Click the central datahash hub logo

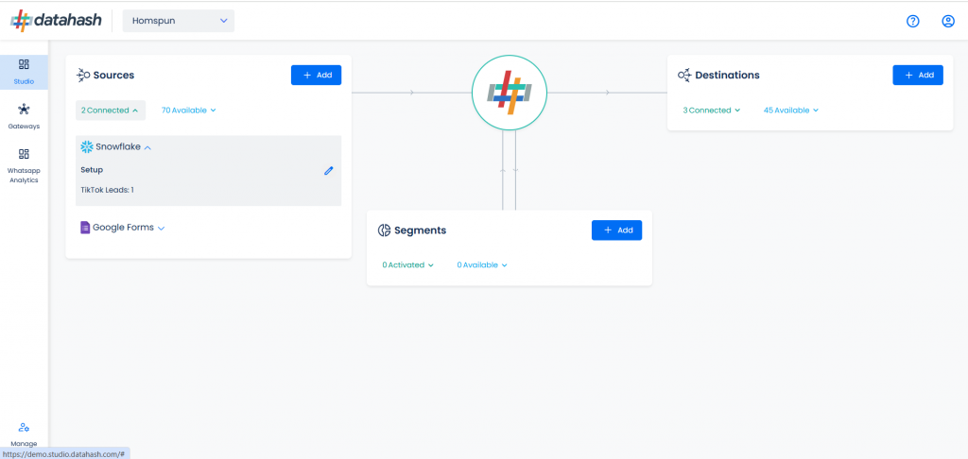pyautogui.click(x=509, y=93)
